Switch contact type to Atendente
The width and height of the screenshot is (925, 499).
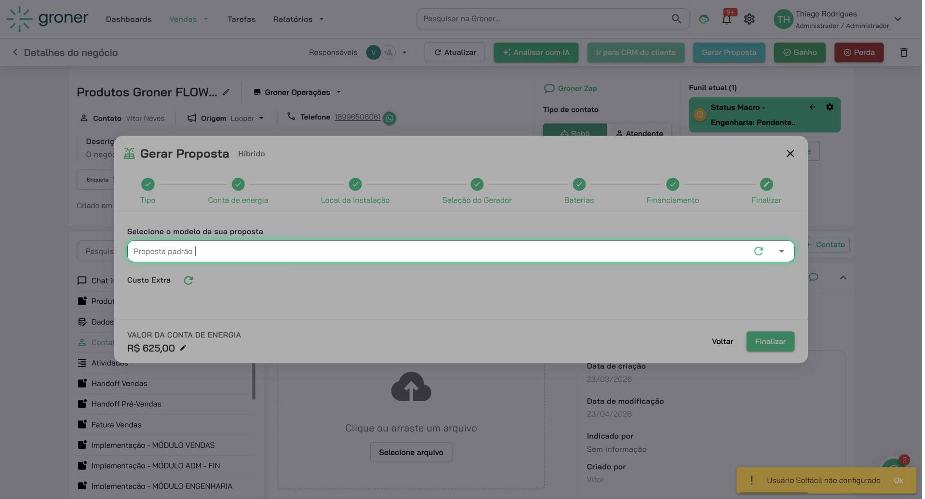641,134
